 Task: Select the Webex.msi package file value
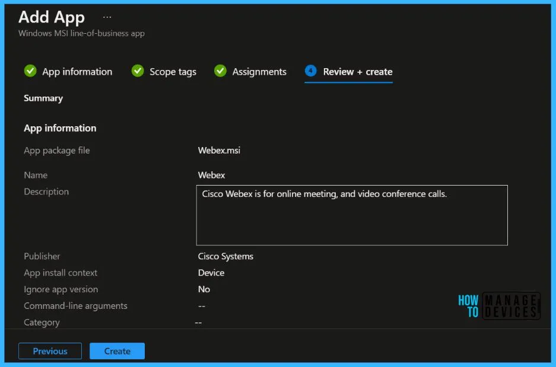[219, 150]
